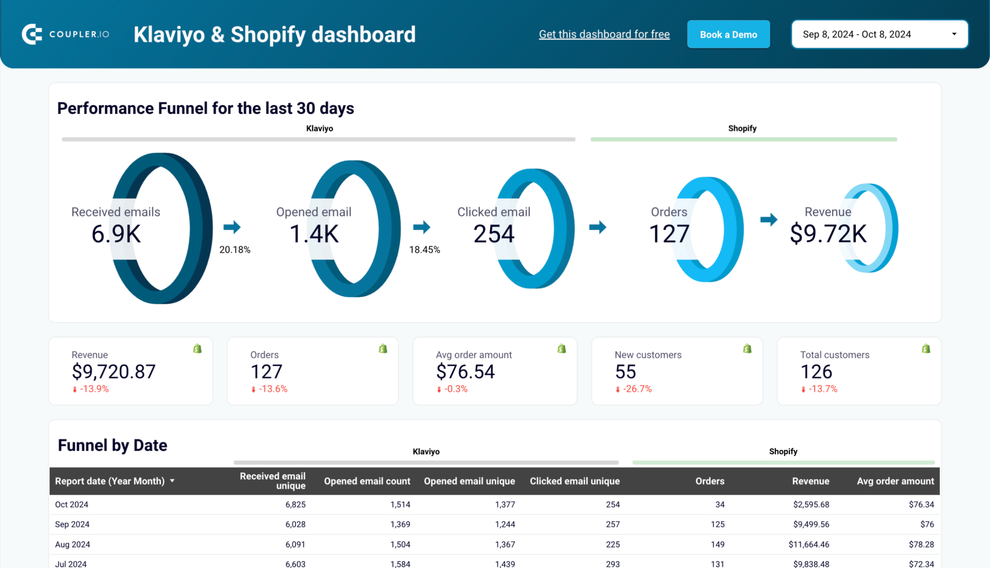Select the Shopify section header
Screen dimensions: 990x568
(x=742, y=128)
